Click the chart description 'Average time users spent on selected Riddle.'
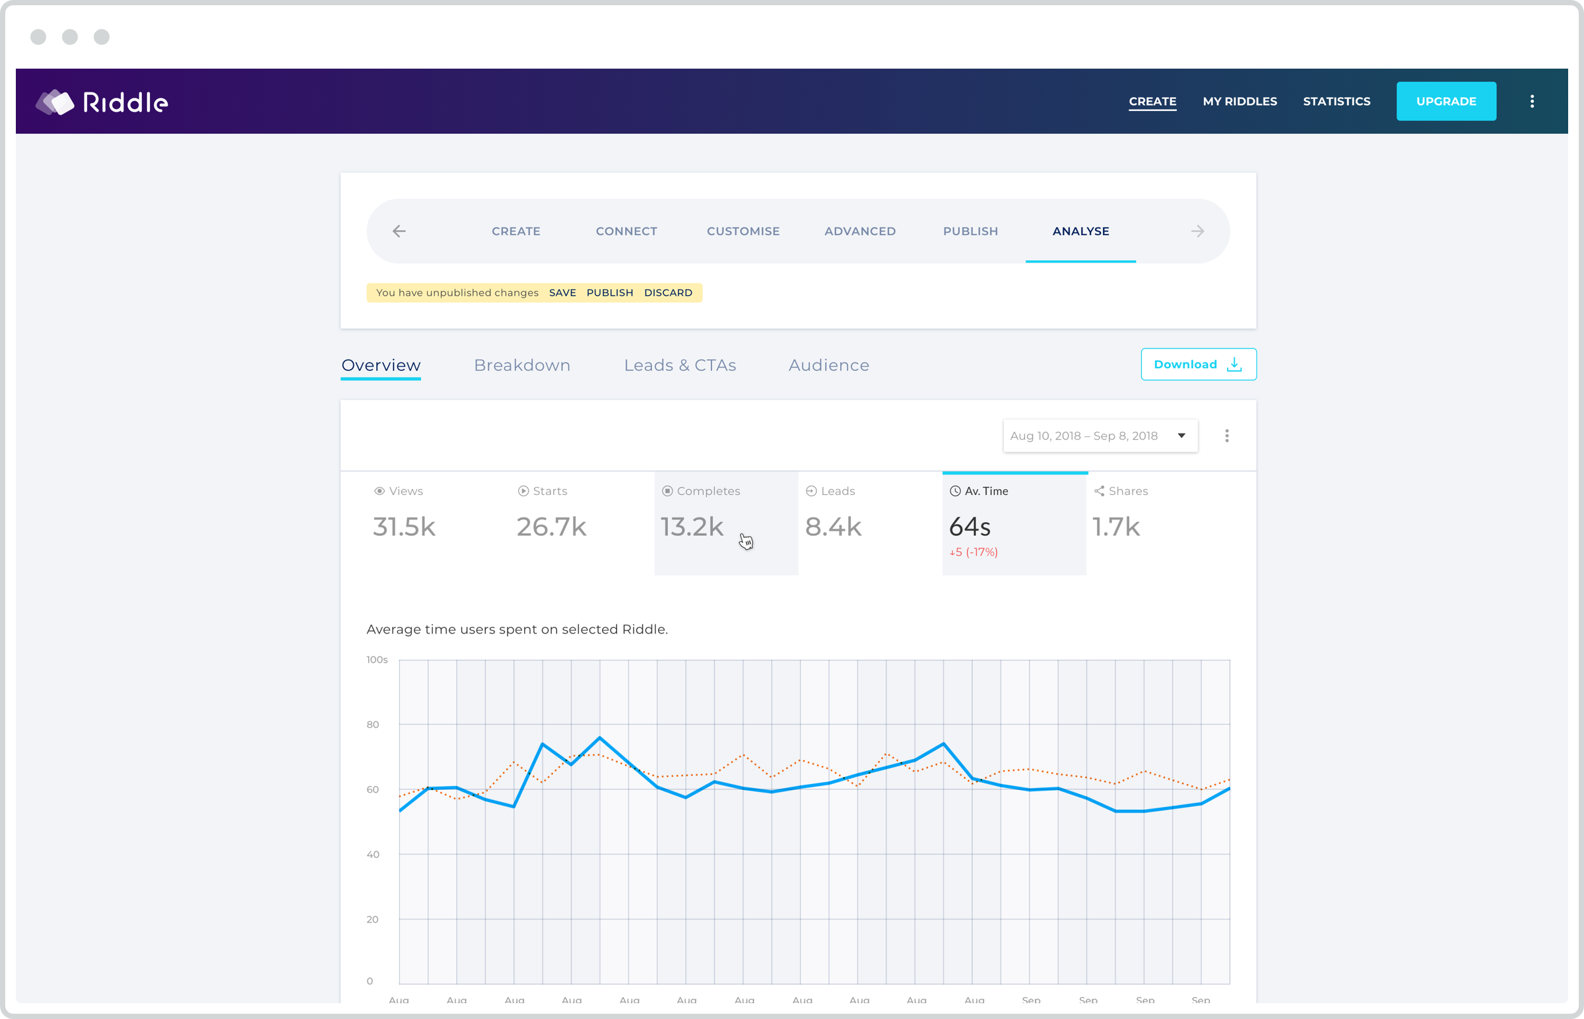The height and width of the screenshot is (1019, 1584). click(x=517, y=629)
